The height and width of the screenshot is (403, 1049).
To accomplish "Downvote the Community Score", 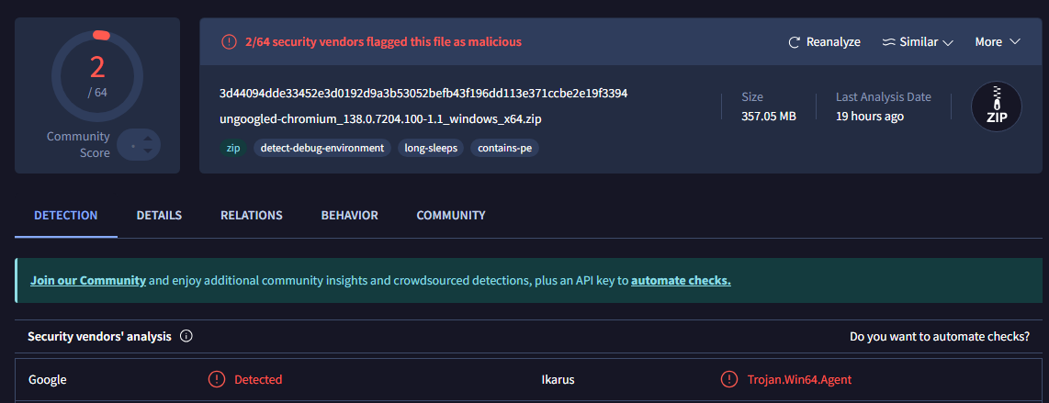I will pos(150,152).
